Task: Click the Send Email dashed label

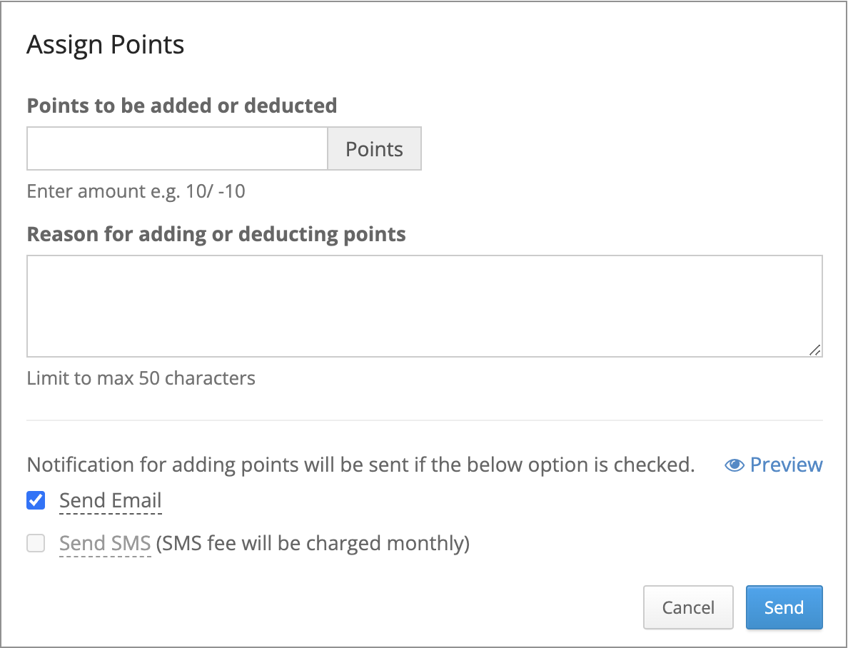Action: [x=111, y=500]
